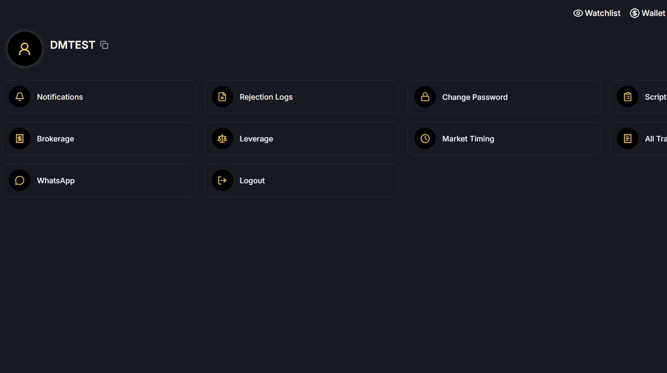This screenshot has width=667, height=373.
Task: Click the Logout exit icon
Action: 222,180
